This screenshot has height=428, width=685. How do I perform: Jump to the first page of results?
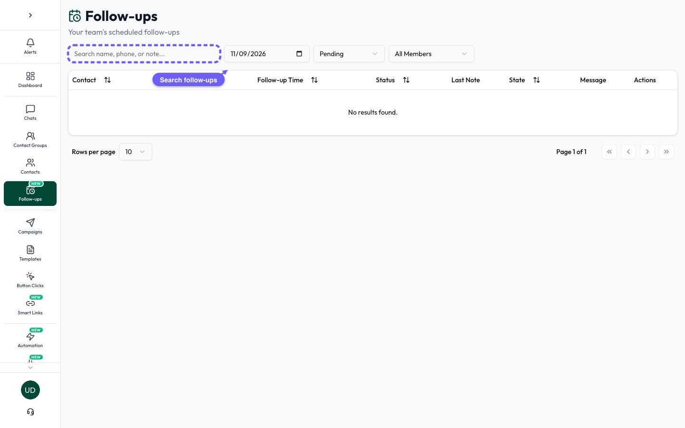click(609, 152)
